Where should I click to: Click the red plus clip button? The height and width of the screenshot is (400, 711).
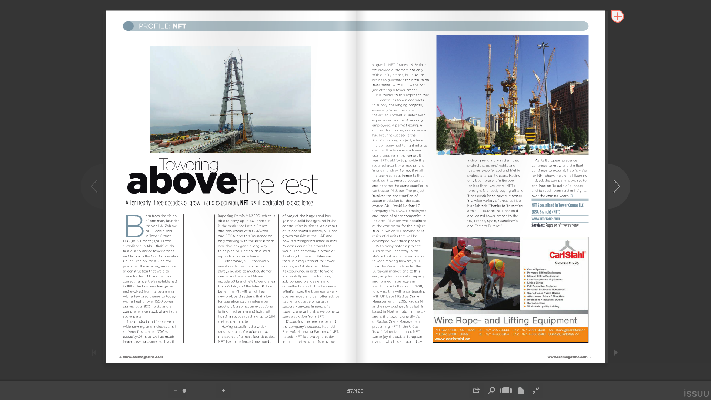[617, 16]
